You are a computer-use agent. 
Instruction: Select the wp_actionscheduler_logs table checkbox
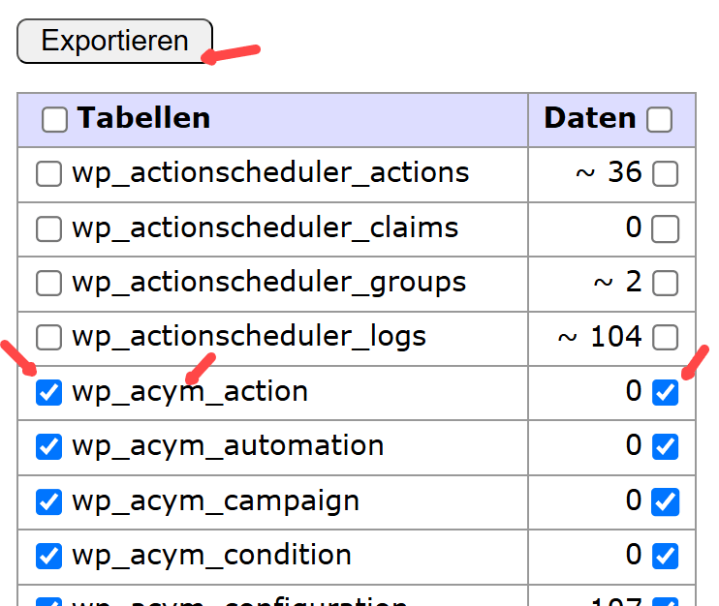(48, 338)
